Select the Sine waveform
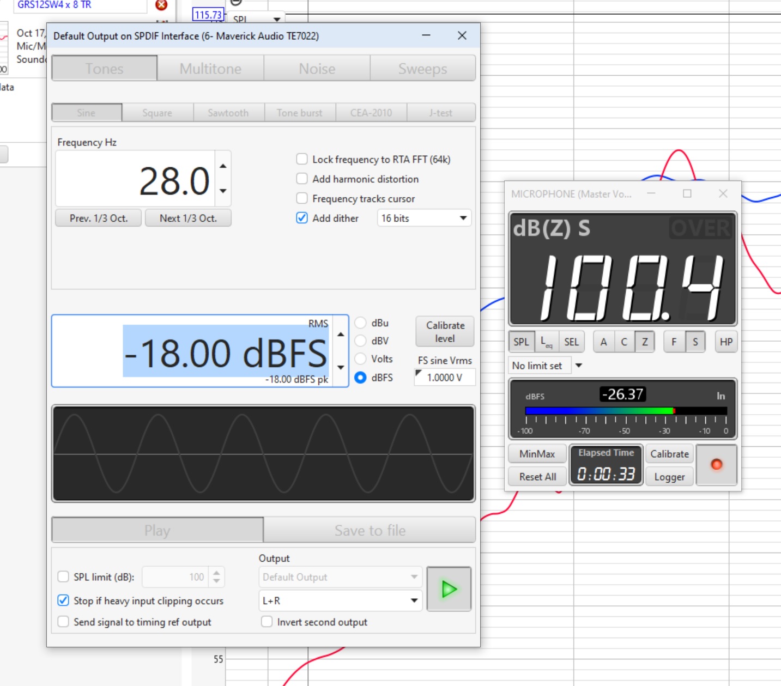Image resolution: width=781 pixels, height=686 pixels. tap(87, 113)
